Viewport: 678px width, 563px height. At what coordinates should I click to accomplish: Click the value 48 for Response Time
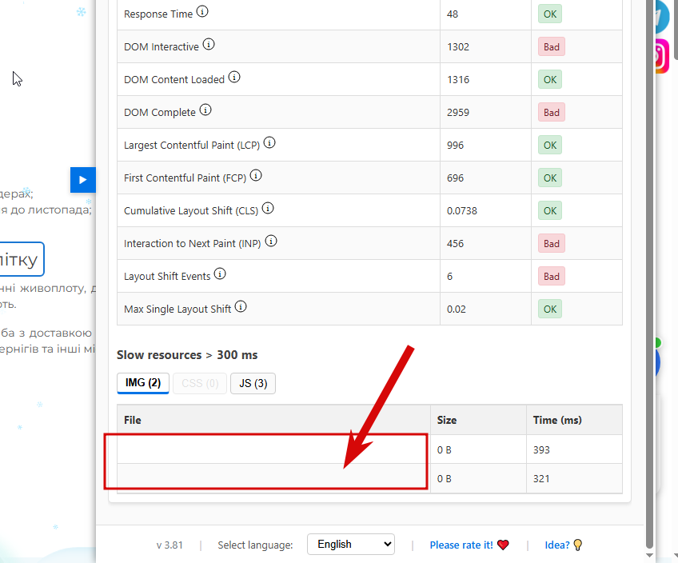point(453,14)
